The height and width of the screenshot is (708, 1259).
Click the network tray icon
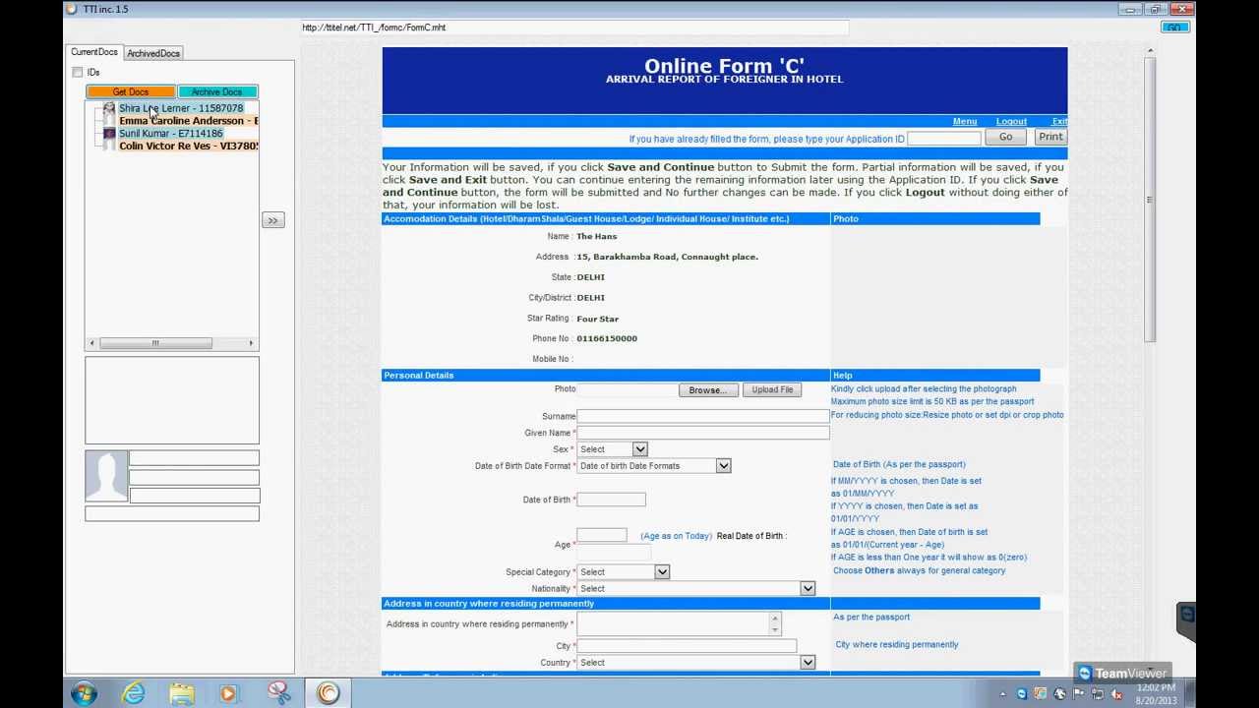pyautogui.click(x=1097, y=694)
